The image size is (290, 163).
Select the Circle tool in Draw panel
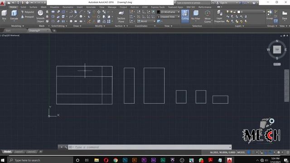tap(81, 17)
